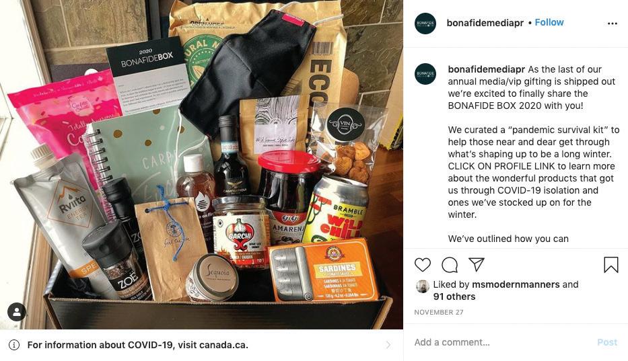The width and height of the screenshot is (628, 361).
Task: Open comments via speech bubble icon
Action: click(450, 265)
